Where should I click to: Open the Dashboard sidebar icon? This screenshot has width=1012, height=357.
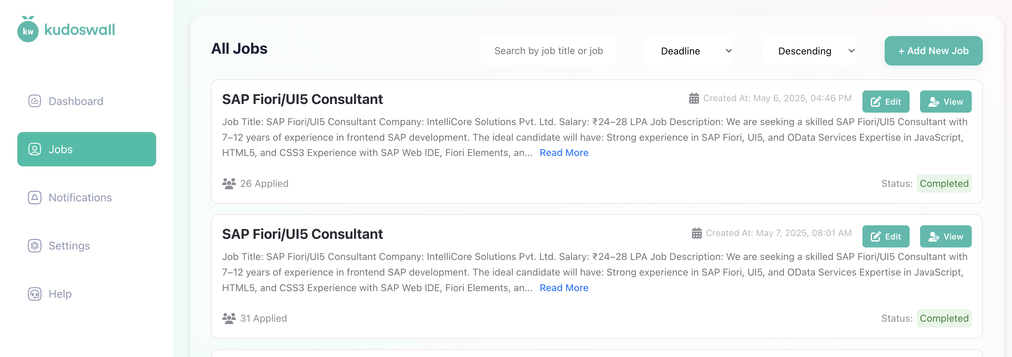coord(35,101)
